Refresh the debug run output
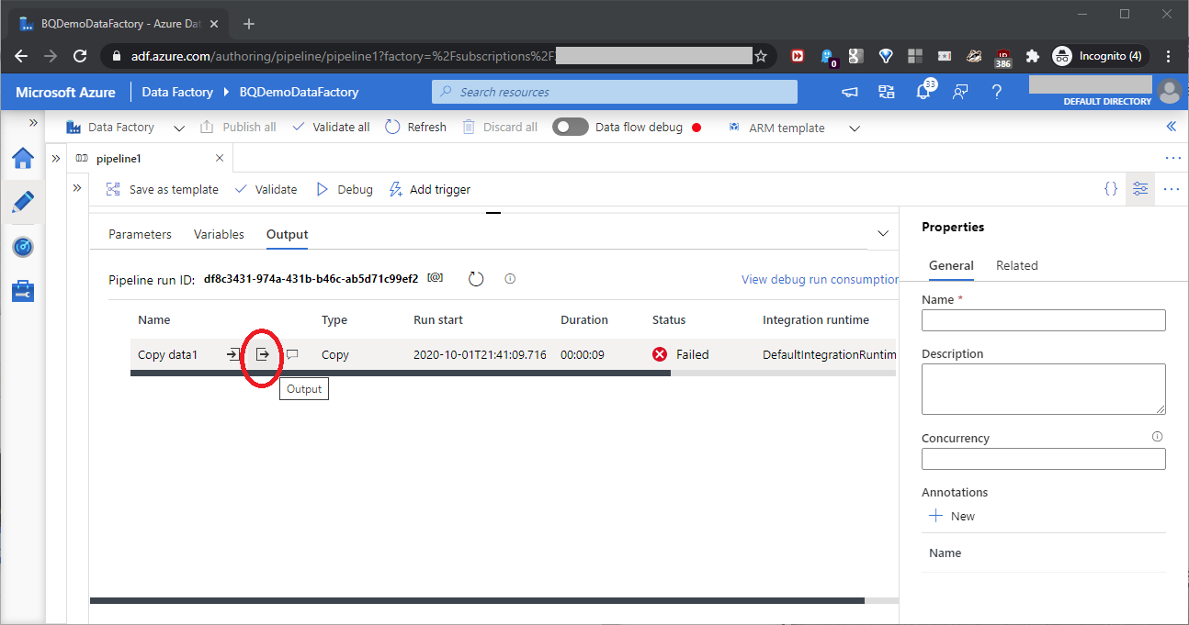 point(476,278)
